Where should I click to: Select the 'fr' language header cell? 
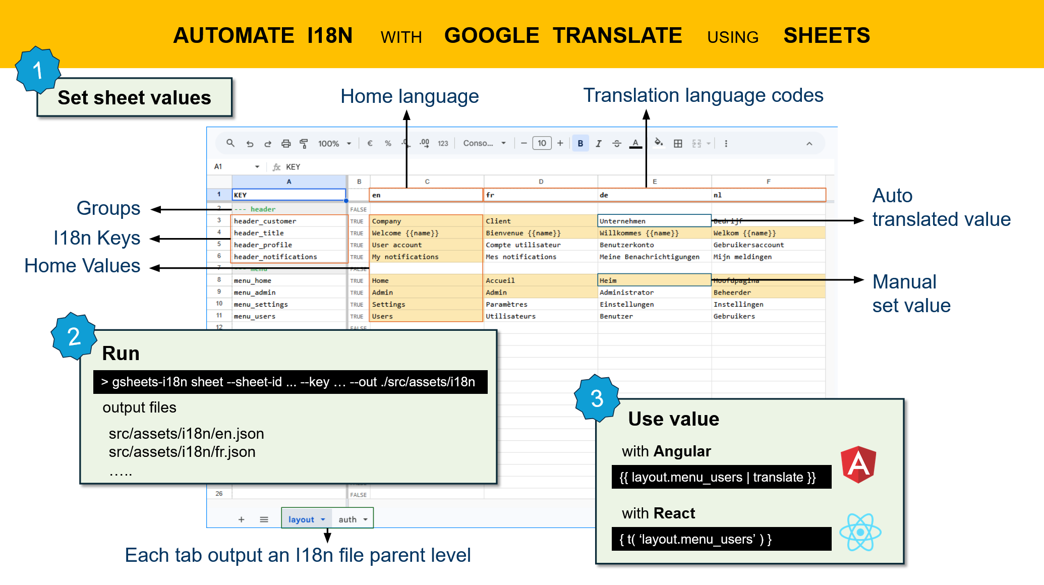[541, 195]
